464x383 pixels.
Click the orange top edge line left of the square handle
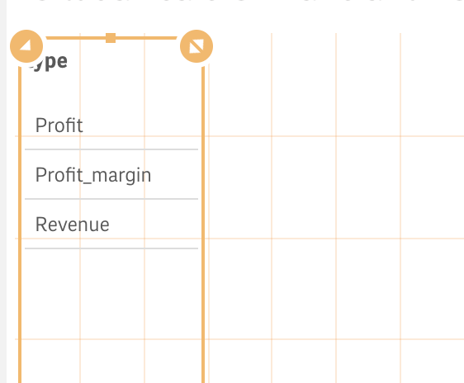76,38
